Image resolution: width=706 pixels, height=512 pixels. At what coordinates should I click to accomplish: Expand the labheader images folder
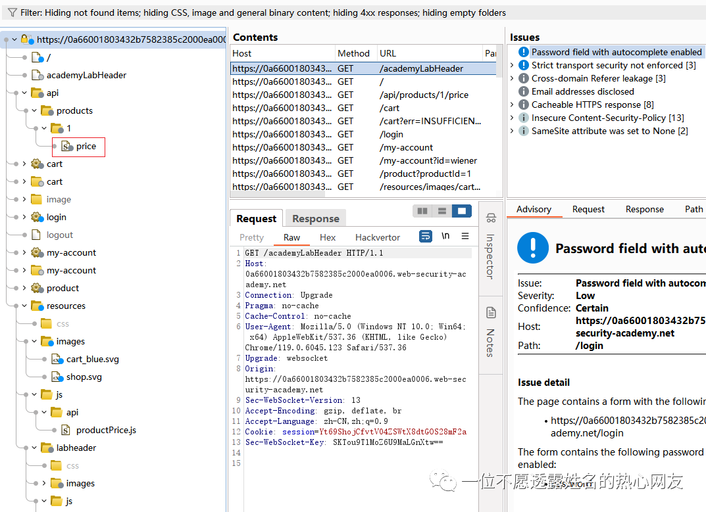[44, 483]
